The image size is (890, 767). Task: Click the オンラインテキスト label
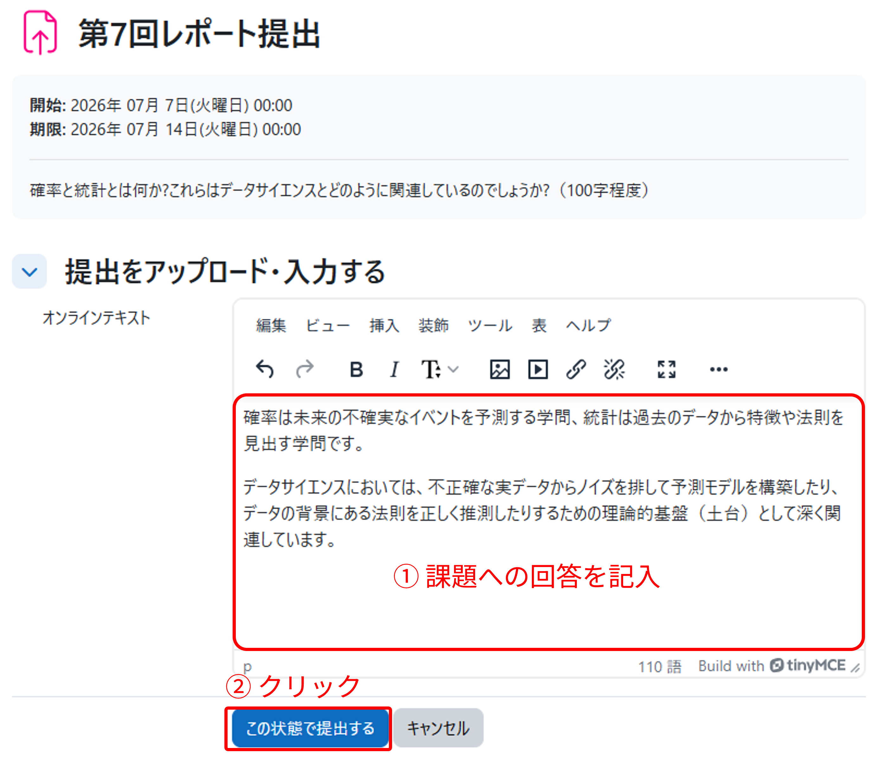tap(96, 318)
